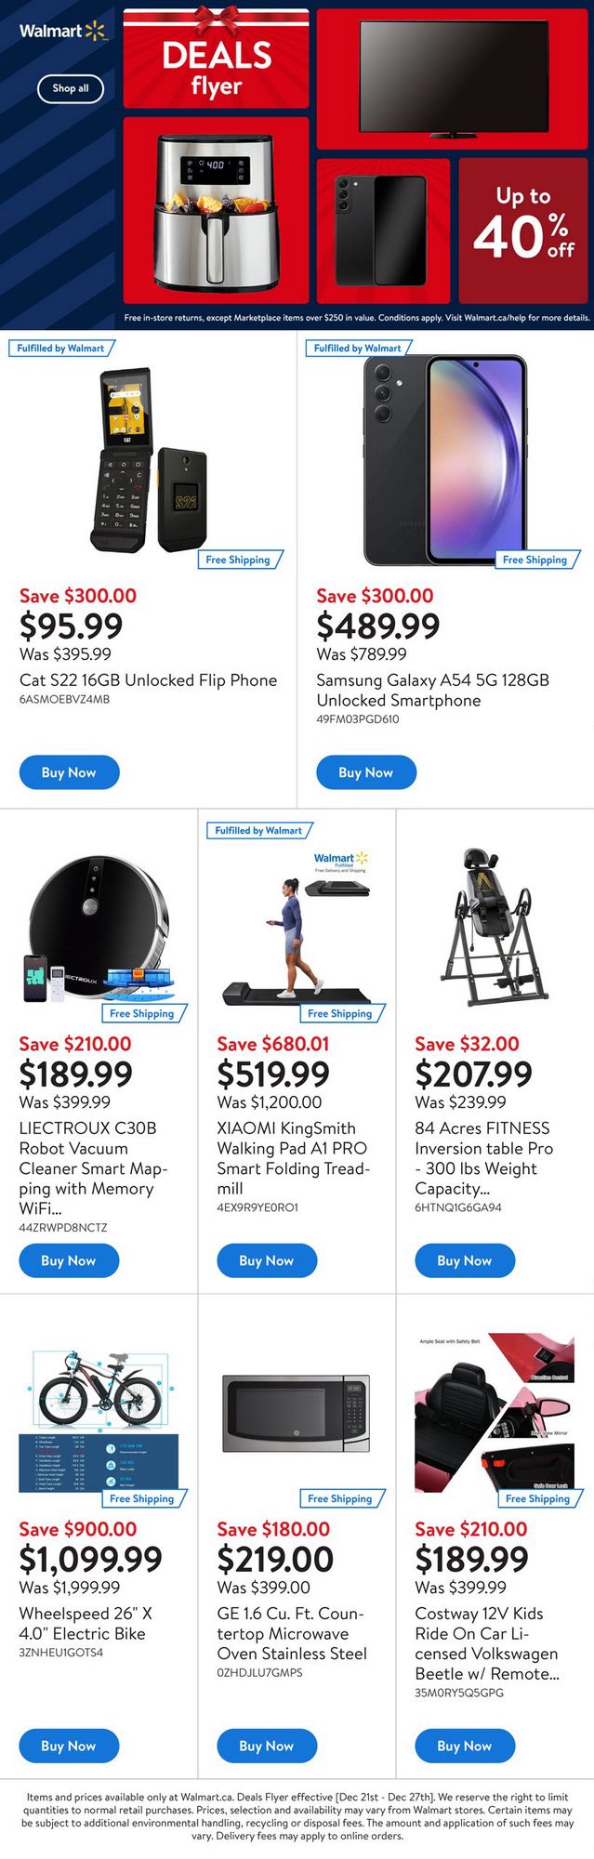This screenshot has width=594, height=1859.
Task: Click Free Shipping badge on GE microwave
Action: pyautogui.click(x=340, y=1498)
